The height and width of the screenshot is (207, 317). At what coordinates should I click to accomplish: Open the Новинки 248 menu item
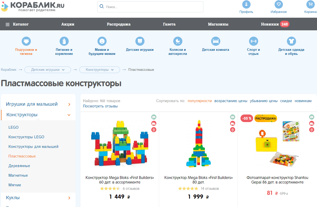pos(275,24)
